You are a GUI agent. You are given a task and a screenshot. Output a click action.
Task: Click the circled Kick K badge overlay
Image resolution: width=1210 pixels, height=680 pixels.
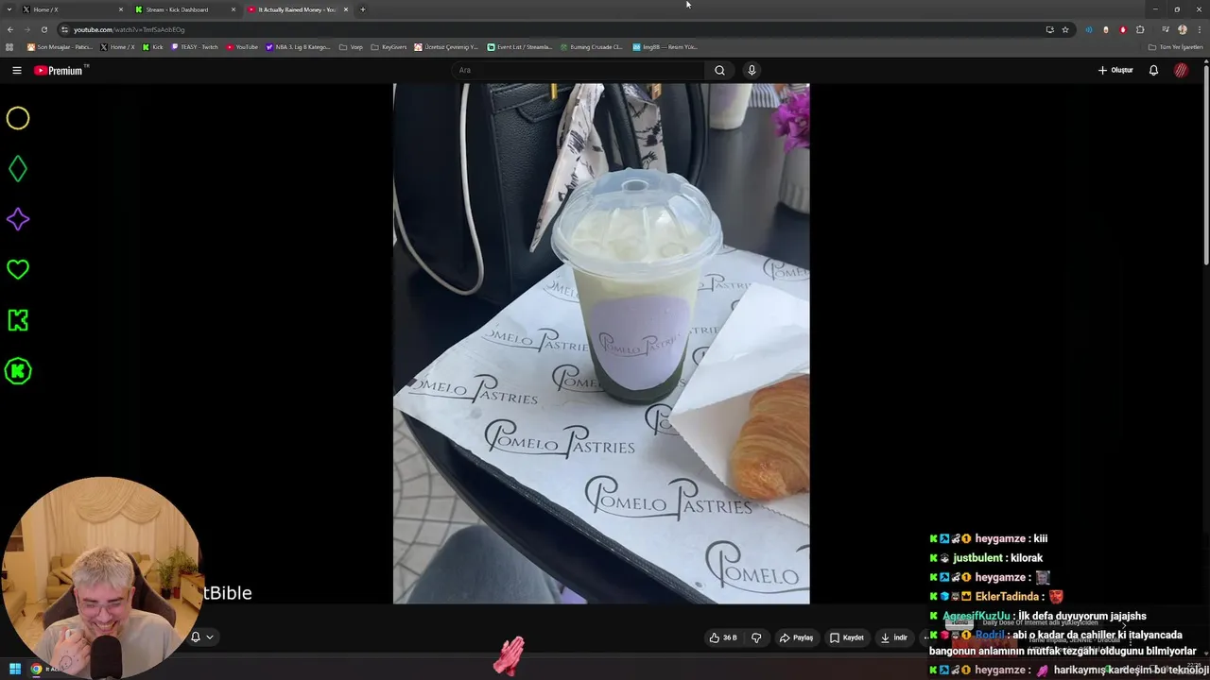pos(18,371)
